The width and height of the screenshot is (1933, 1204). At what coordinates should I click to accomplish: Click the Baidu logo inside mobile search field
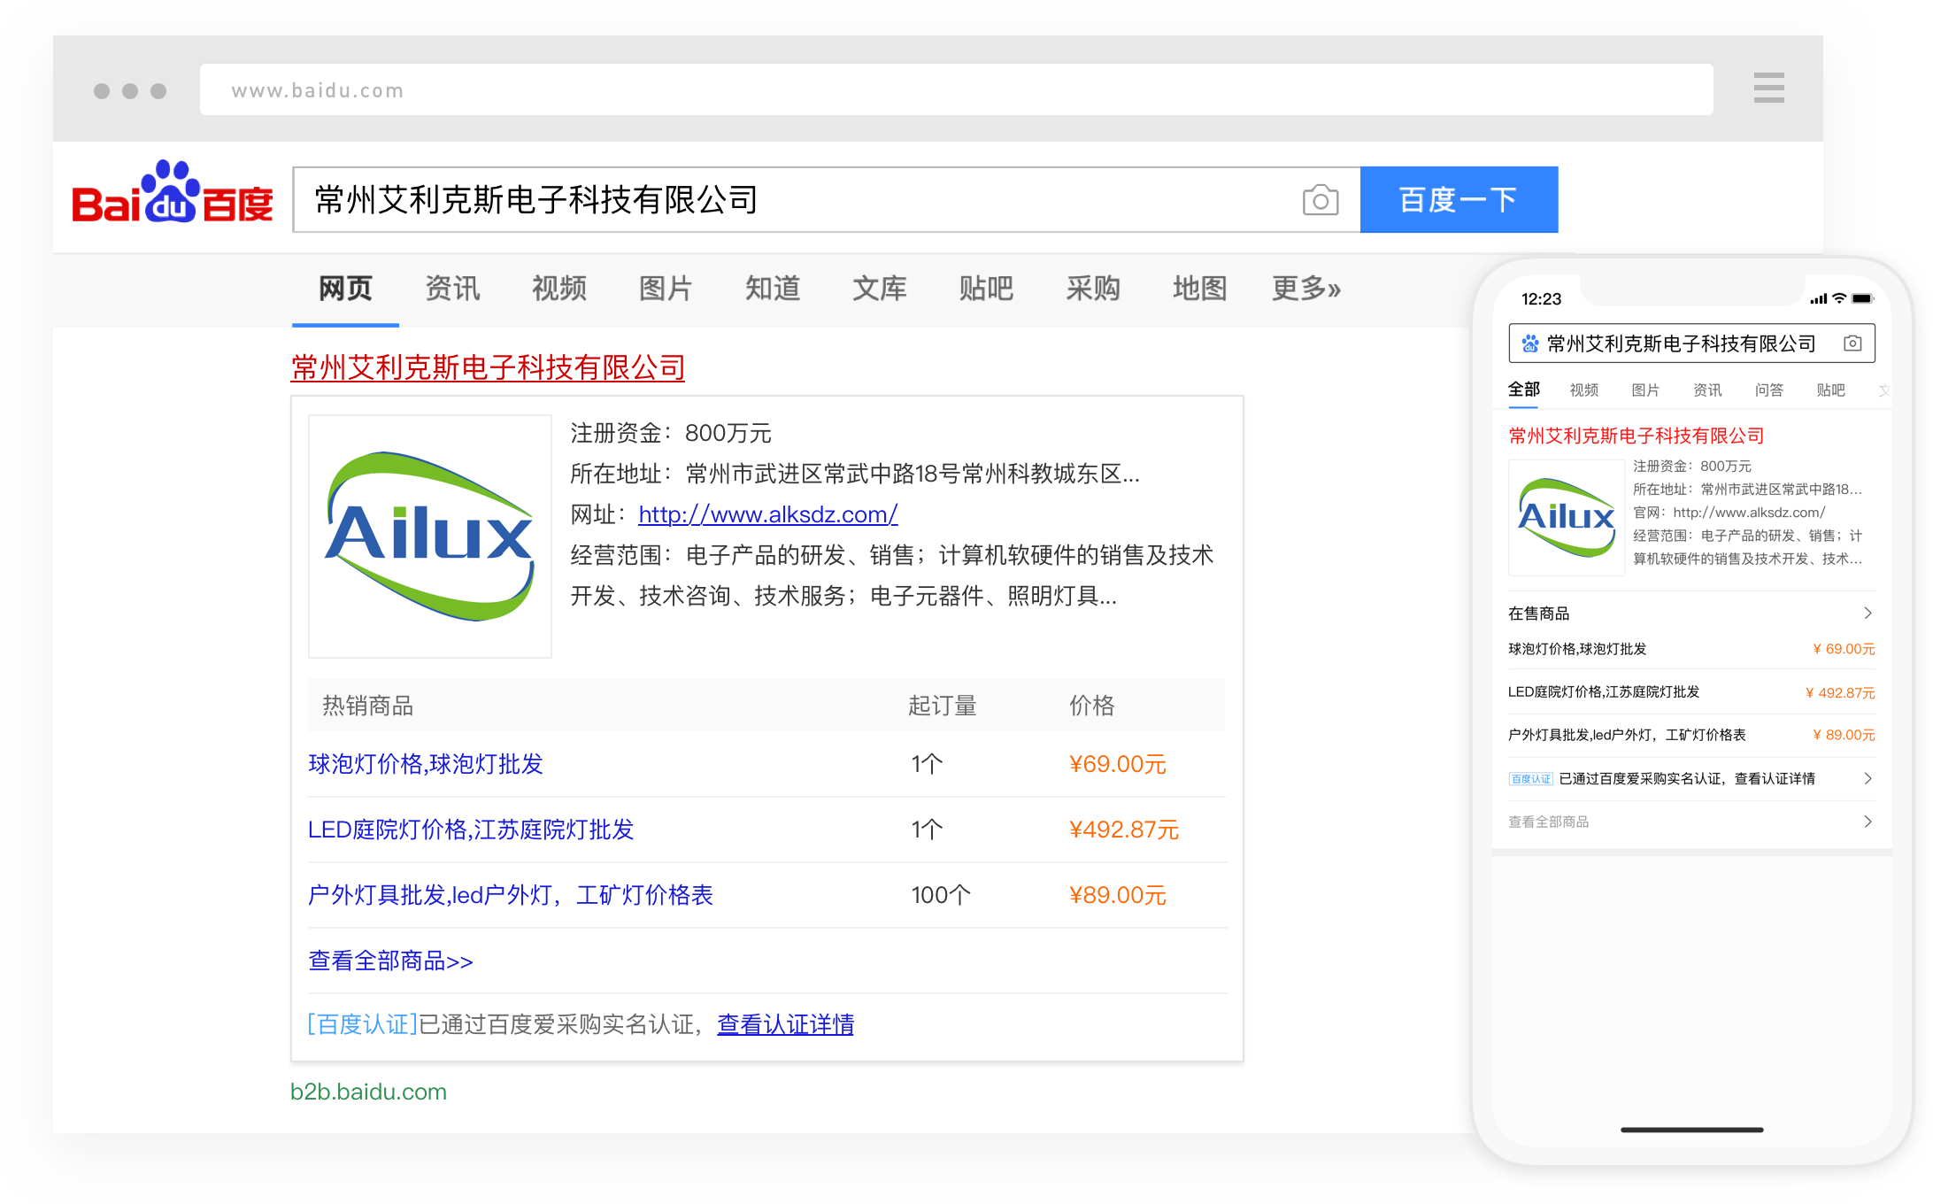[x=1529, y=343]
